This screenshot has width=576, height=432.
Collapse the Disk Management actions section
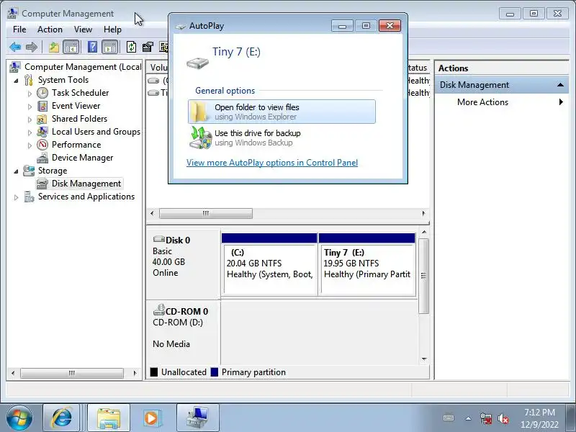(560, 85)
